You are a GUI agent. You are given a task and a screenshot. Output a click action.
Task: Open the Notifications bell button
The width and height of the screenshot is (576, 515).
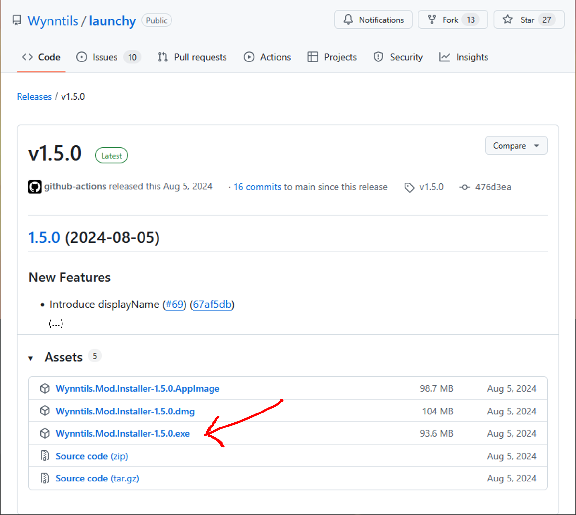pos(373,20)
